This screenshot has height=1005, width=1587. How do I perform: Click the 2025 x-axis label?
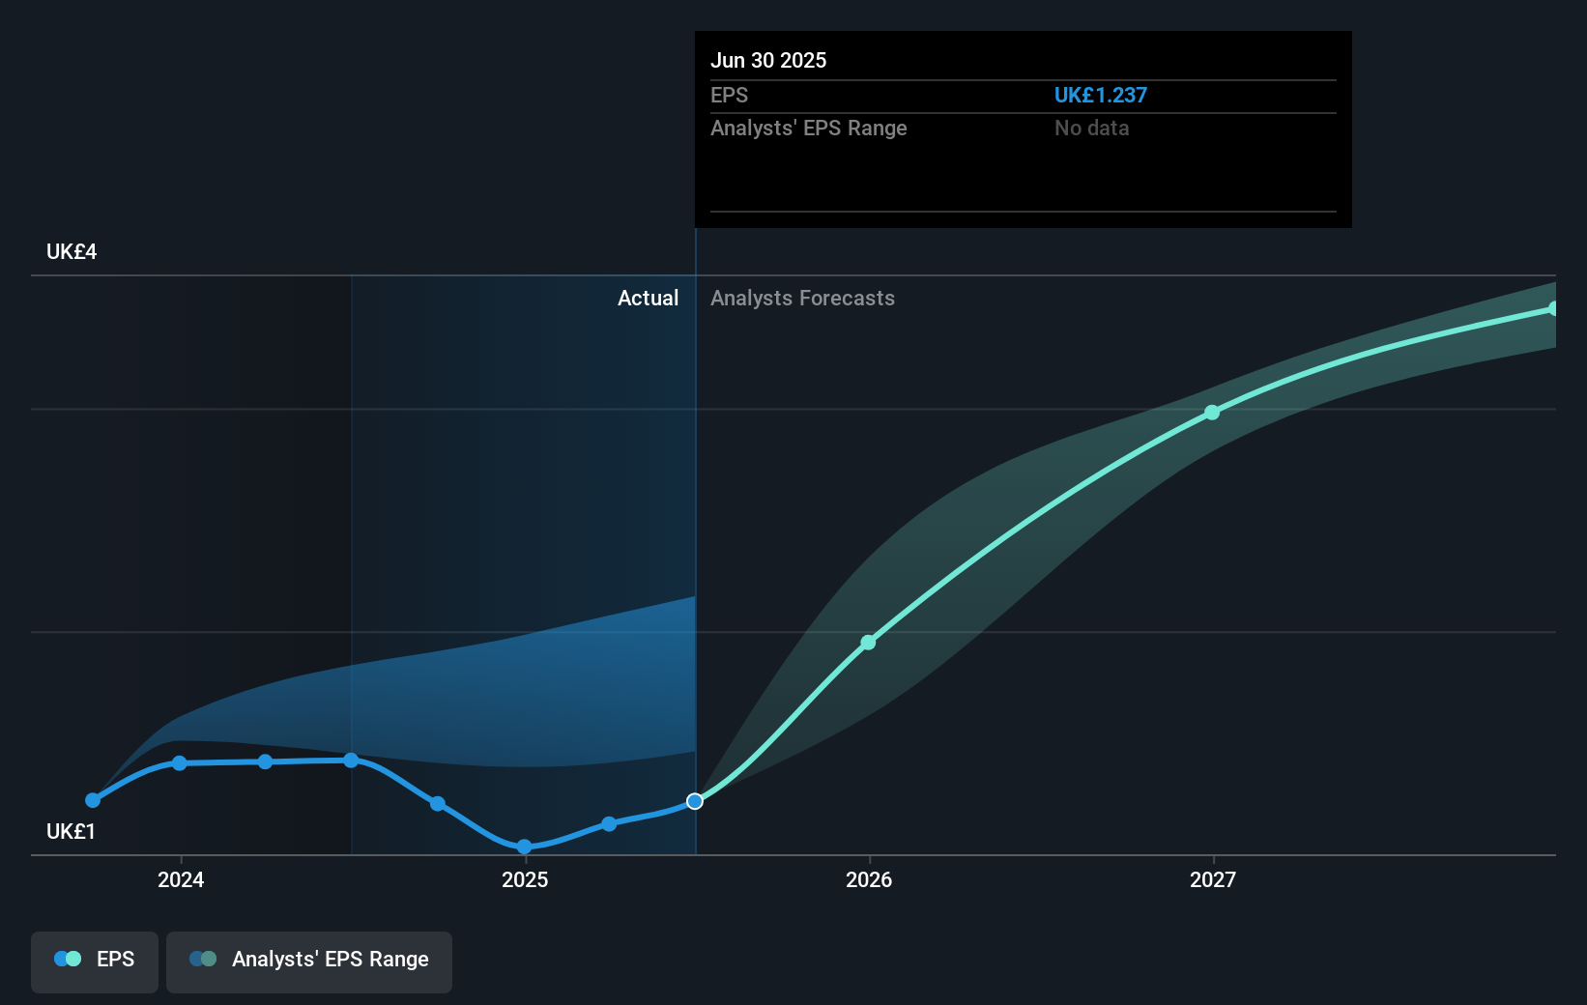coord(525,879)
